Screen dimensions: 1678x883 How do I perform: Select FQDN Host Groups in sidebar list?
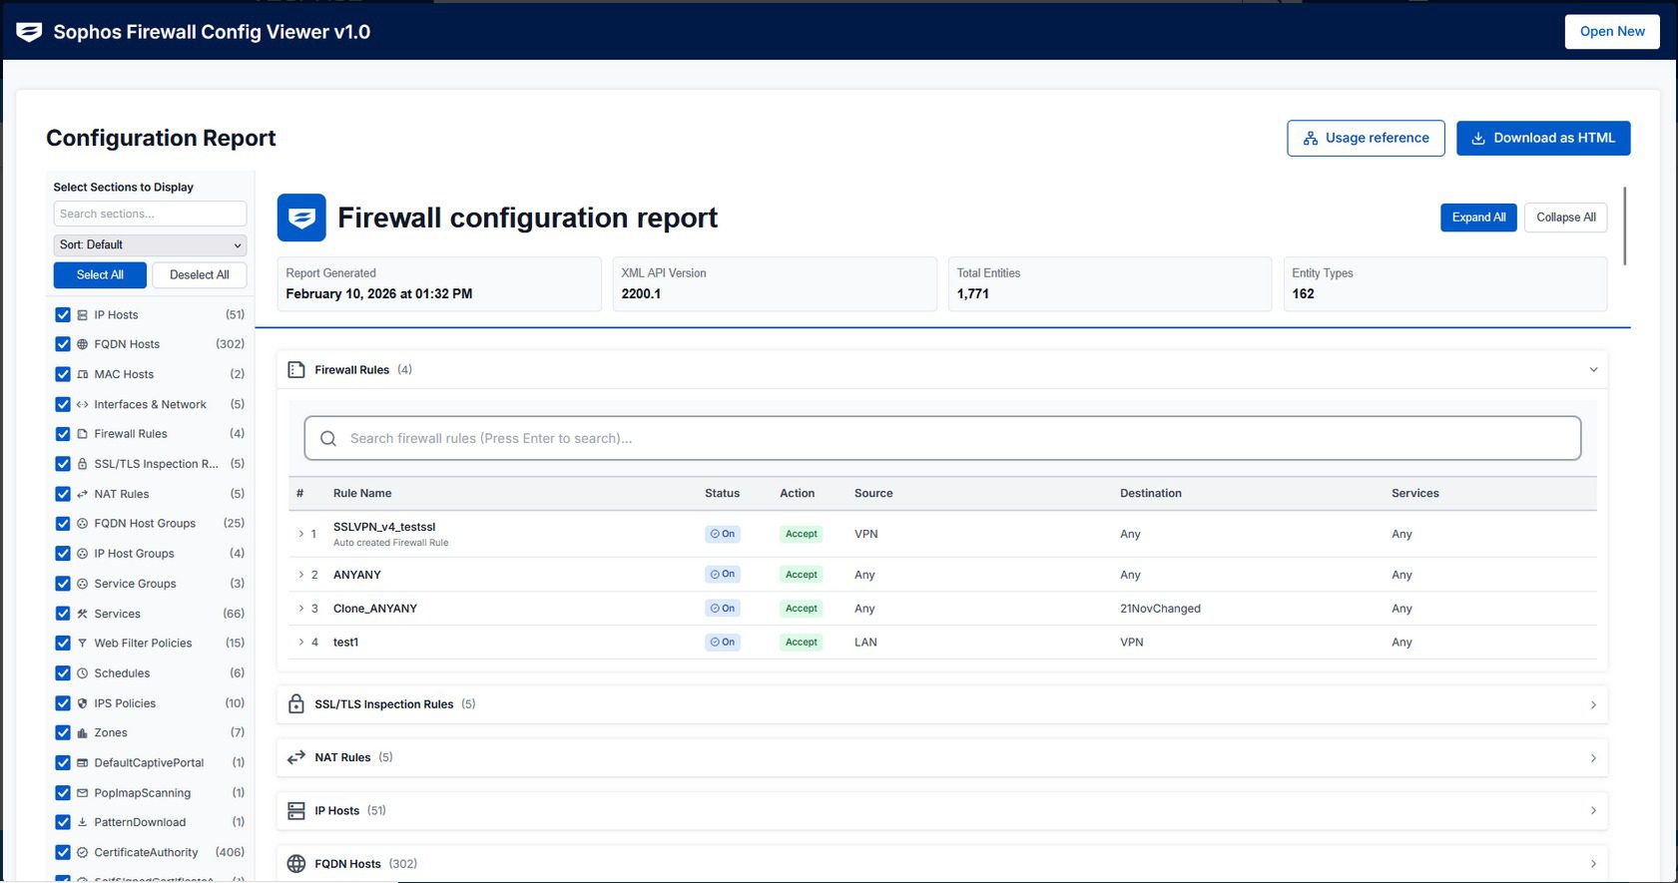coord(145,524)
